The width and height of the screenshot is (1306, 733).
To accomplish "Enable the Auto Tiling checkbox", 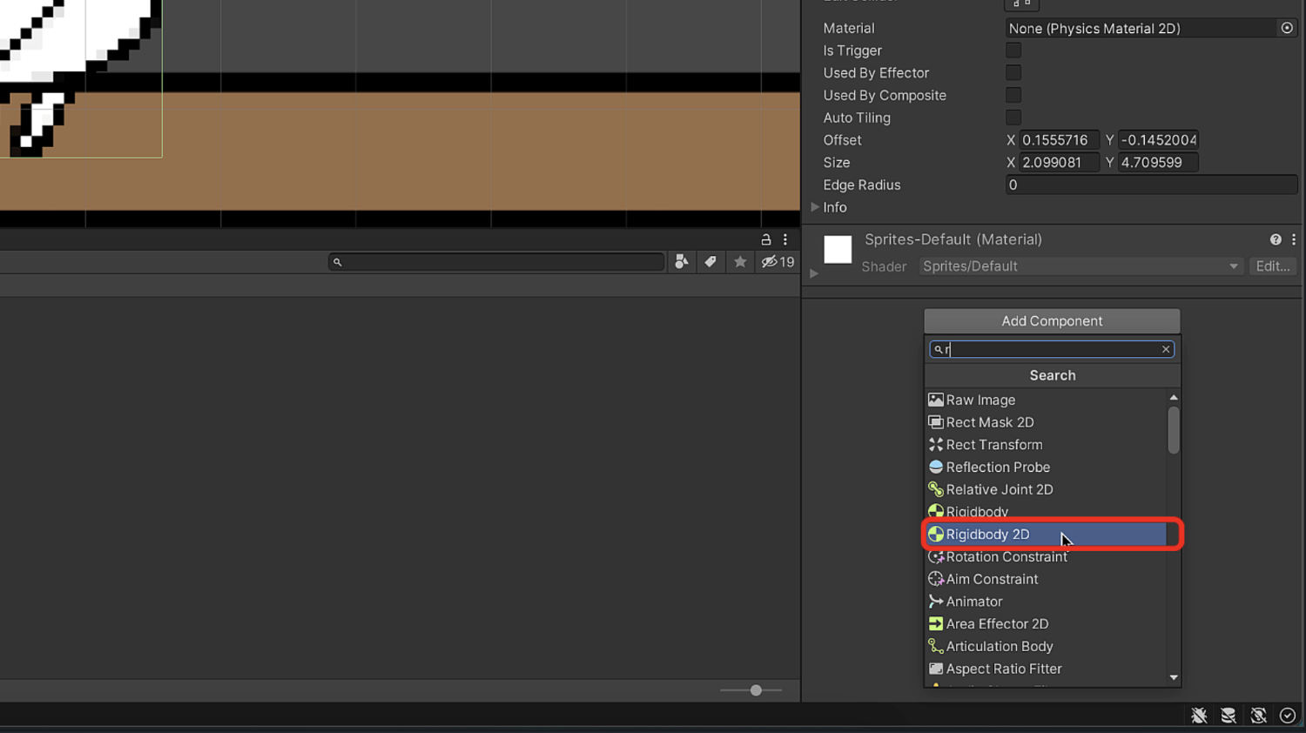I will pyautogui.click(x=1013, y=118).
